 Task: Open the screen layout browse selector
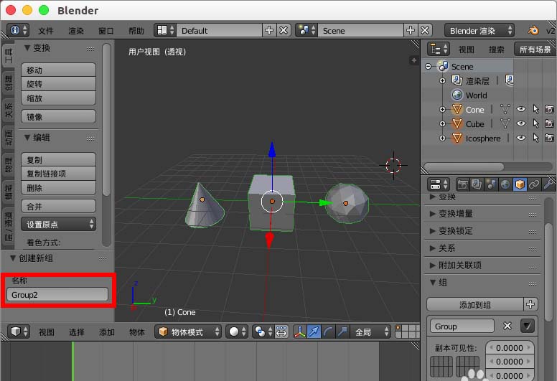[x=165, y=31]
